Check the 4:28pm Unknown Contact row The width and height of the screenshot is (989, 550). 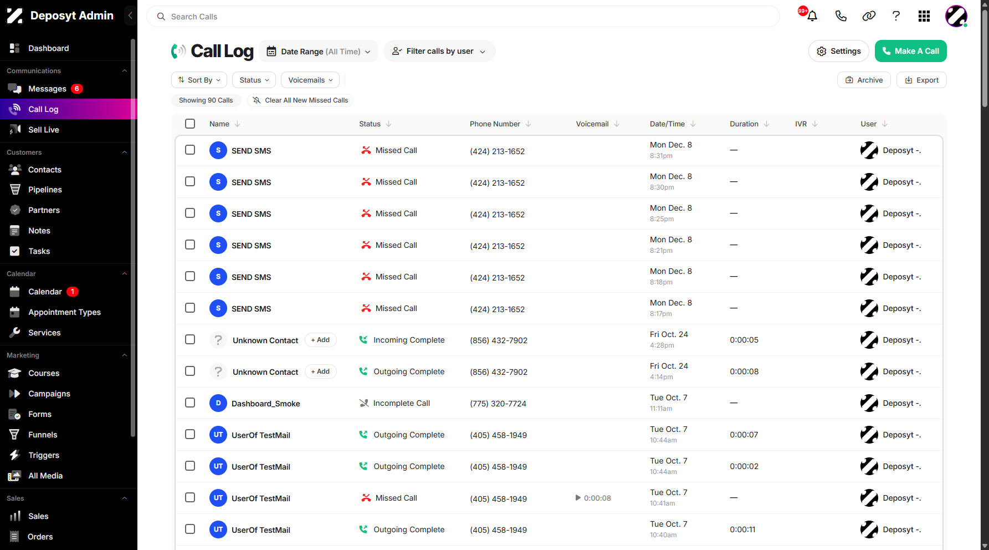[x=190, y=339]
